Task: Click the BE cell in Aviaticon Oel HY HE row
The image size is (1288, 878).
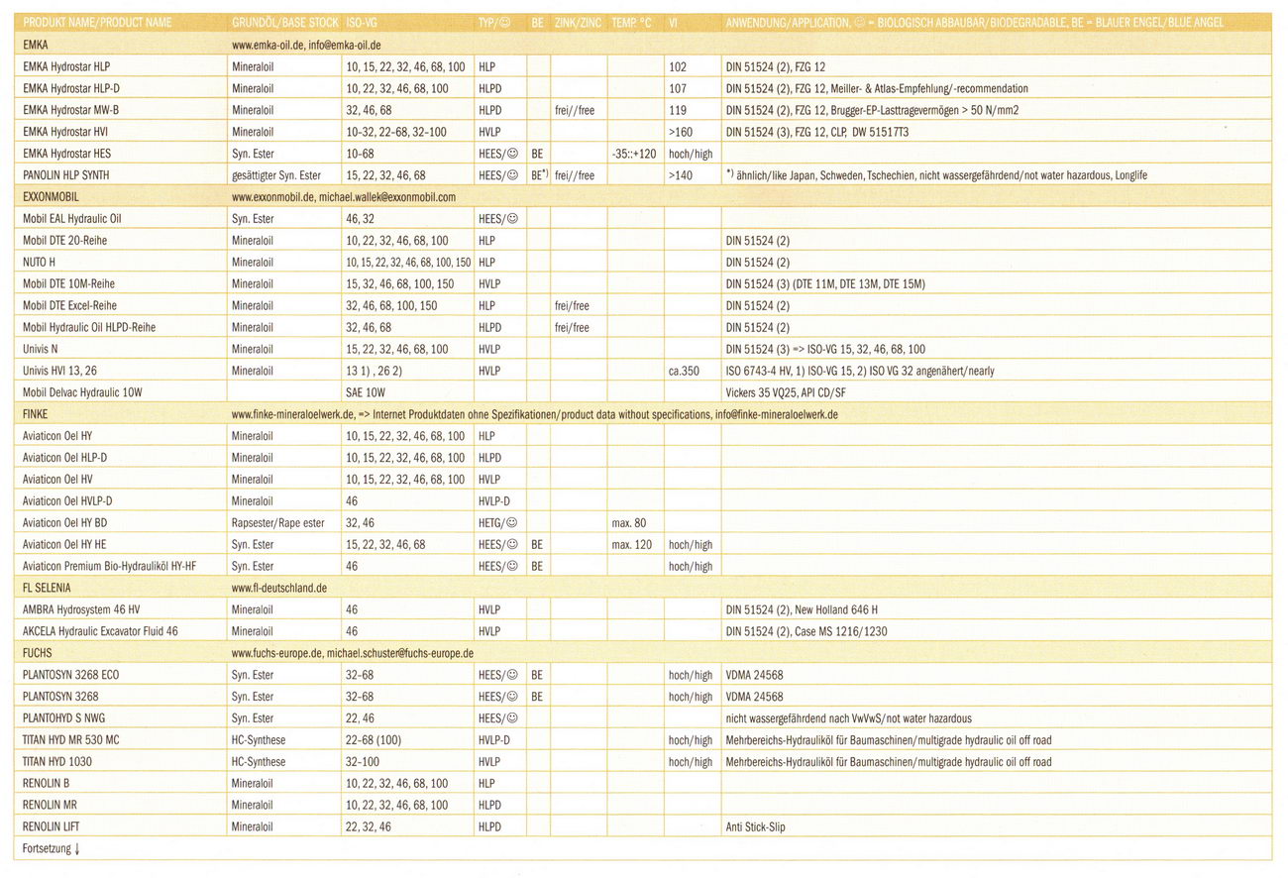Action: (x=537, y=545)
